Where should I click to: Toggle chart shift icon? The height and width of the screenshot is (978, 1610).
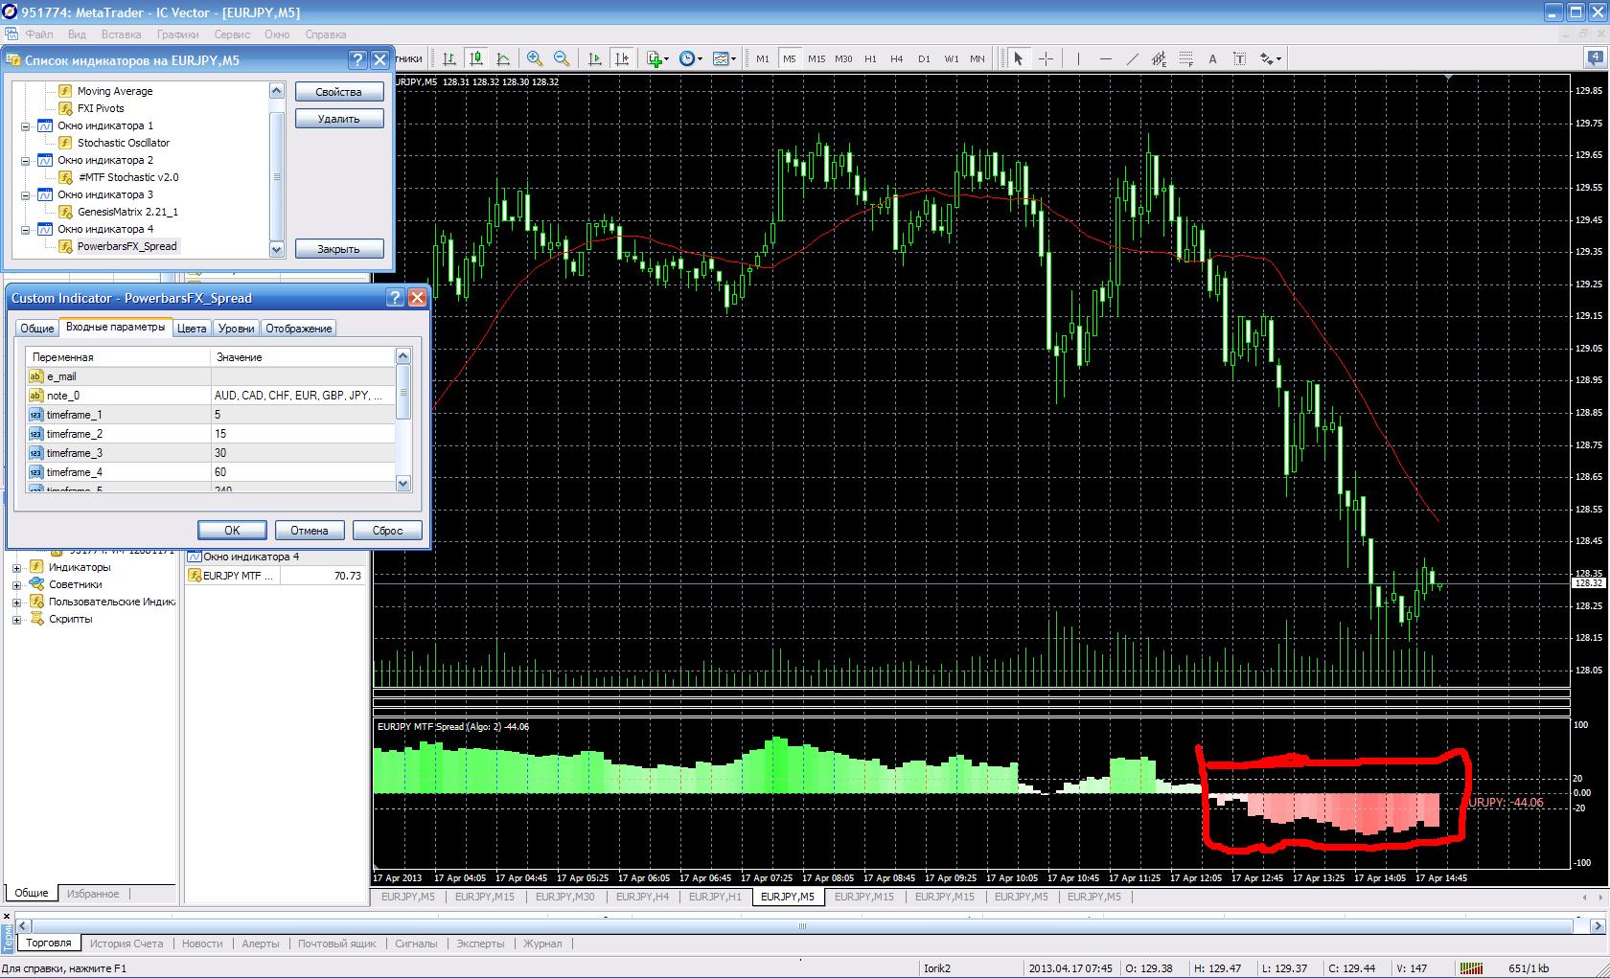(622, 58)
